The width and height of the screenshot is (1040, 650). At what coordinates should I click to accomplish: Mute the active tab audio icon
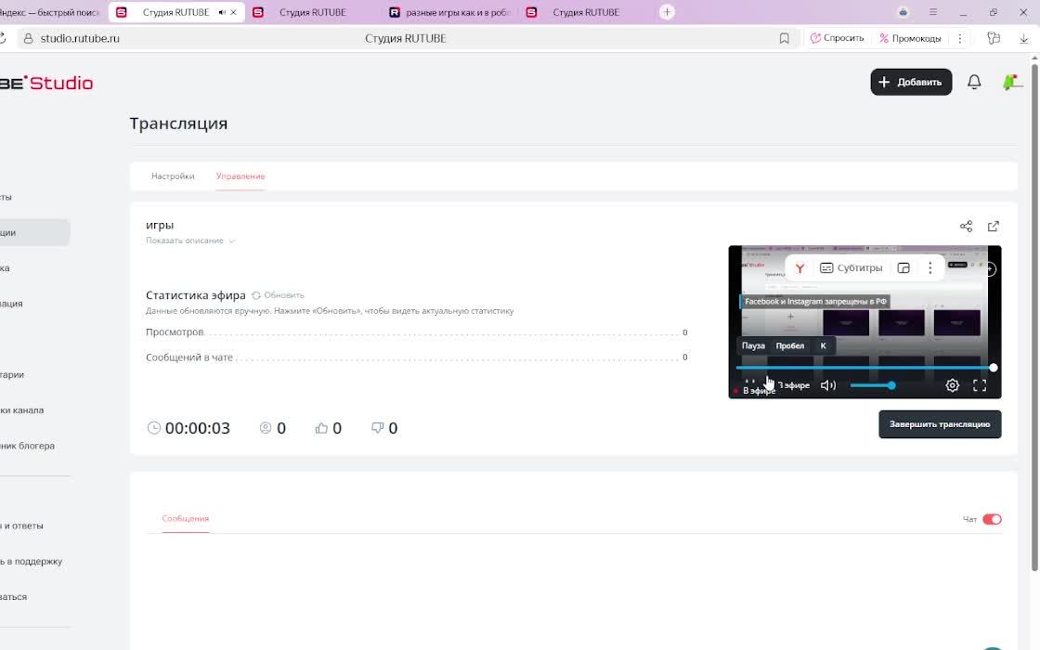222,12
